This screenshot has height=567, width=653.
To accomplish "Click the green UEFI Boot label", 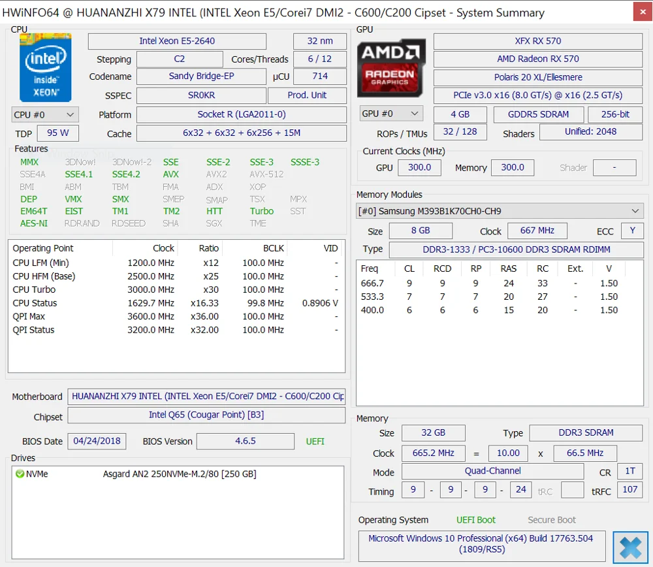I will [475, 520].
